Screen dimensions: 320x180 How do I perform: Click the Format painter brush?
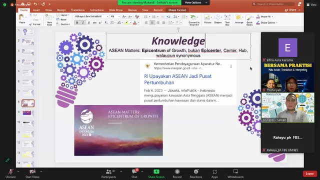point(31,24)
